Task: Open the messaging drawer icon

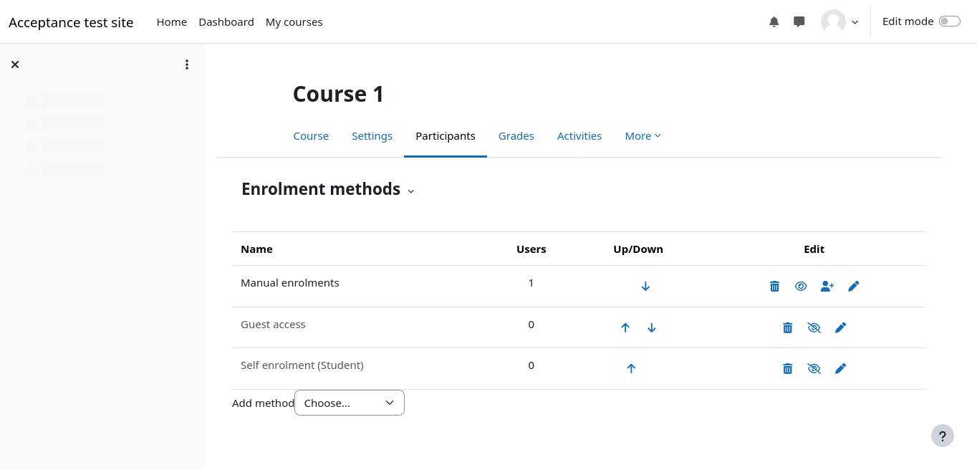Action: coord(799,22)
